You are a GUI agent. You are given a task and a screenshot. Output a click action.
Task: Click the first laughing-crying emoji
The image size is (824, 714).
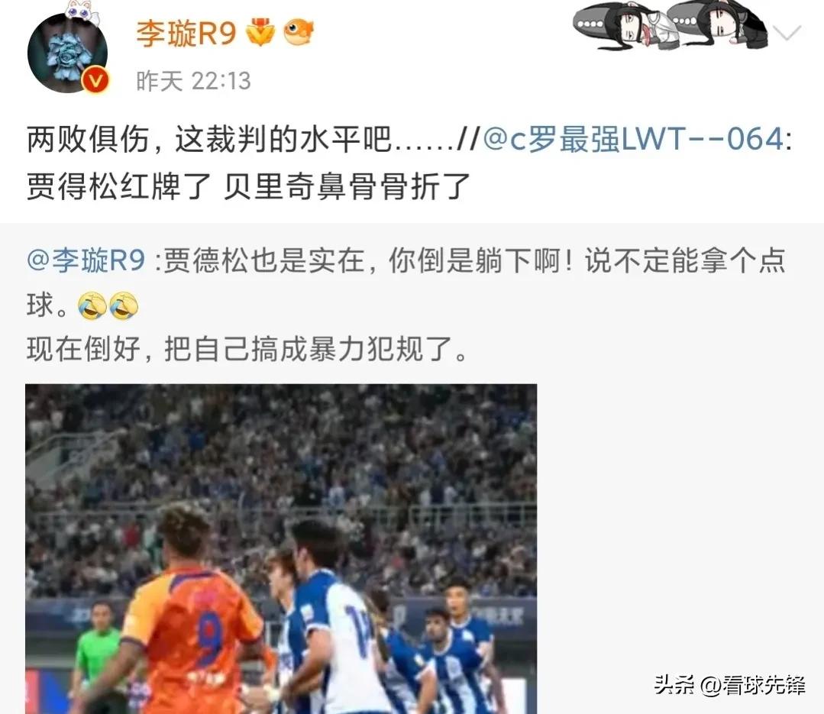[92, 305]
